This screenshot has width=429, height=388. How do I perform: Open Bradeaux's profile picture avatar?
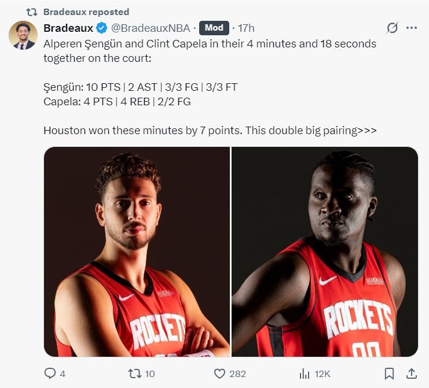click(x=23, y=35)
